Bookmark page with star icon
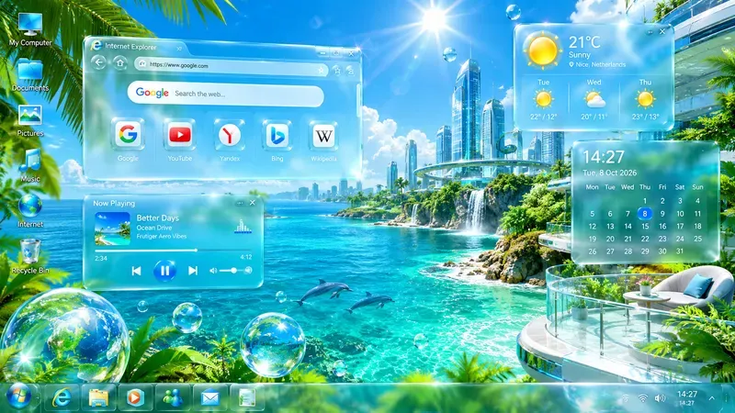 click(321, 71)
